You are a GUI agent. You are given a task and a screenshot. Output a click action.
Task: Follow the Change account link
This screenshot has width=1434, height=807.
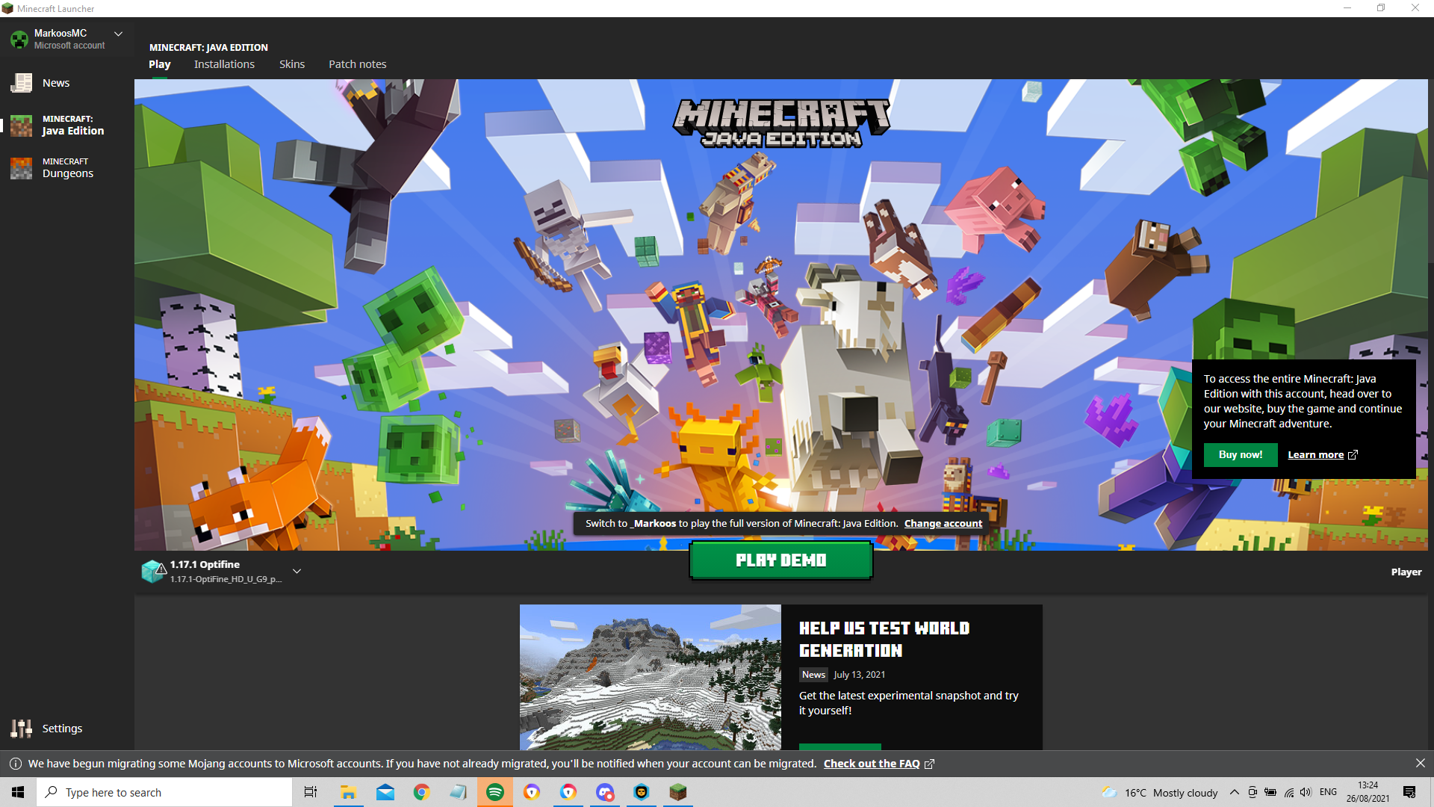tap(943, 523)
